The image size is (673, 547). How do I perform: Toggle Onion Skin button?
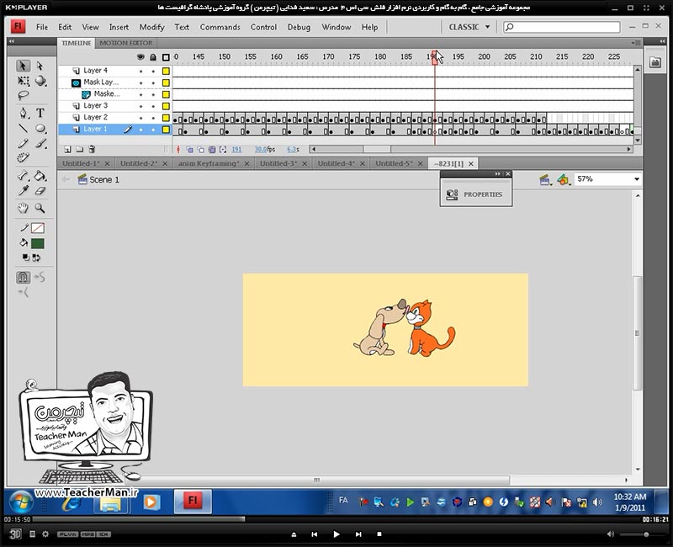tap(190, 150)
